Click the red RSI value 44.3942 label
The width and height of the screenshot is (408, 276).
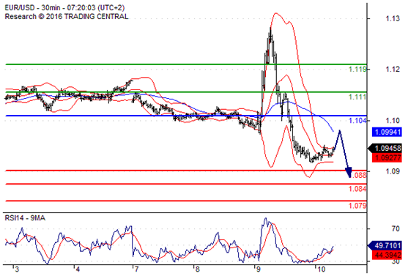[387, 255]
